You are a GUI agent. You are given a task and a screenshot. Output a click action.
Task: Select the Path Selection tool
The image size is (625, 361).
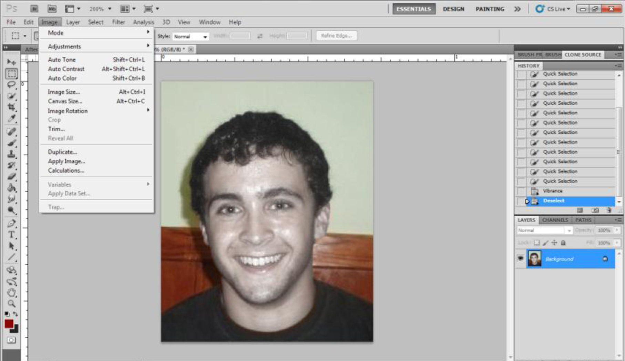[x=11, y=246]
